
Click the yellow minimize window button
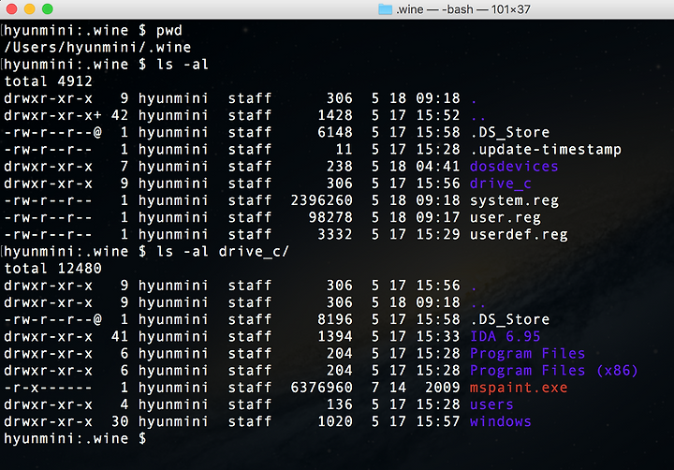30,9
